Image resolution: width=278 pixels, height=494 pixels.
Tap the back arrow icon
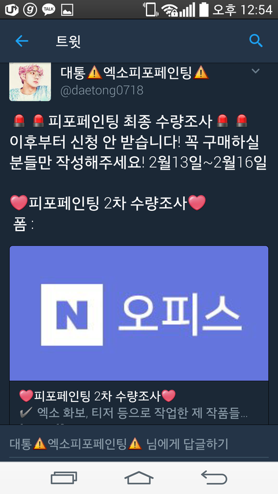tap(22, 41)
